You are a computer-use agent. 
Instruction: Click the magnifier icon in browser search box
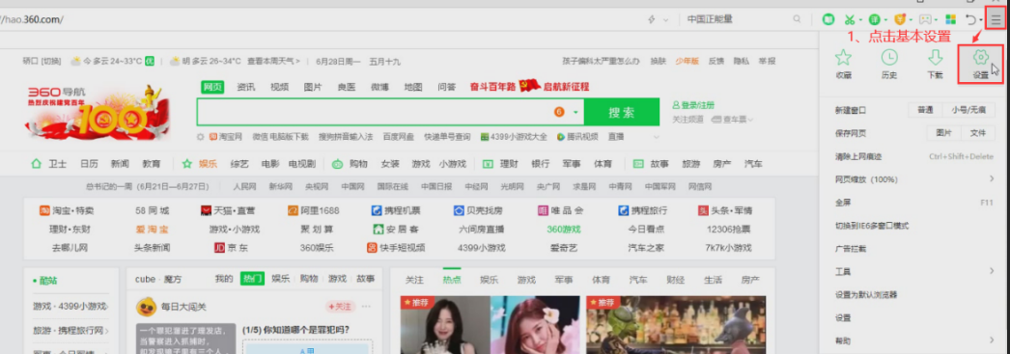pos(798,19)
